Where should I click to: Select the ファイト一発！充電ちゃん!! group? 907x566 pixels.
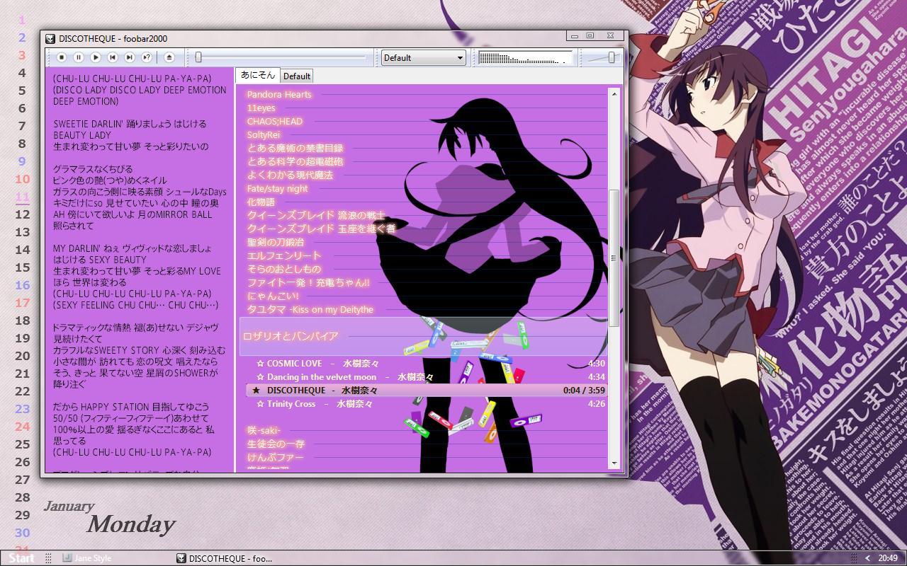308,282
